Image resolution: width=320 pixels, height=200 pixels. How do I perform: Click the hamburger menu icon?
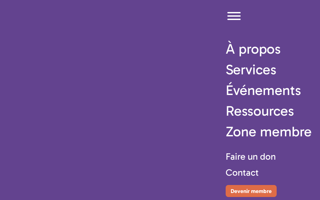click(234, 16)
